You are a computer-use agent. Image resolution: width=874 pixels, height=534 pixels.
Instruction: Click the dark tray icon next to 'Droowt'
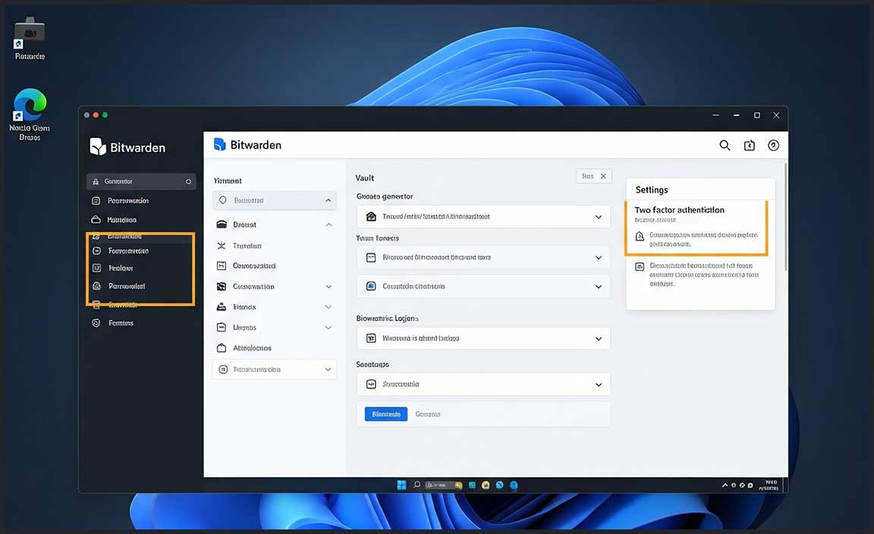pyautogui.click(x=222, y=225)
